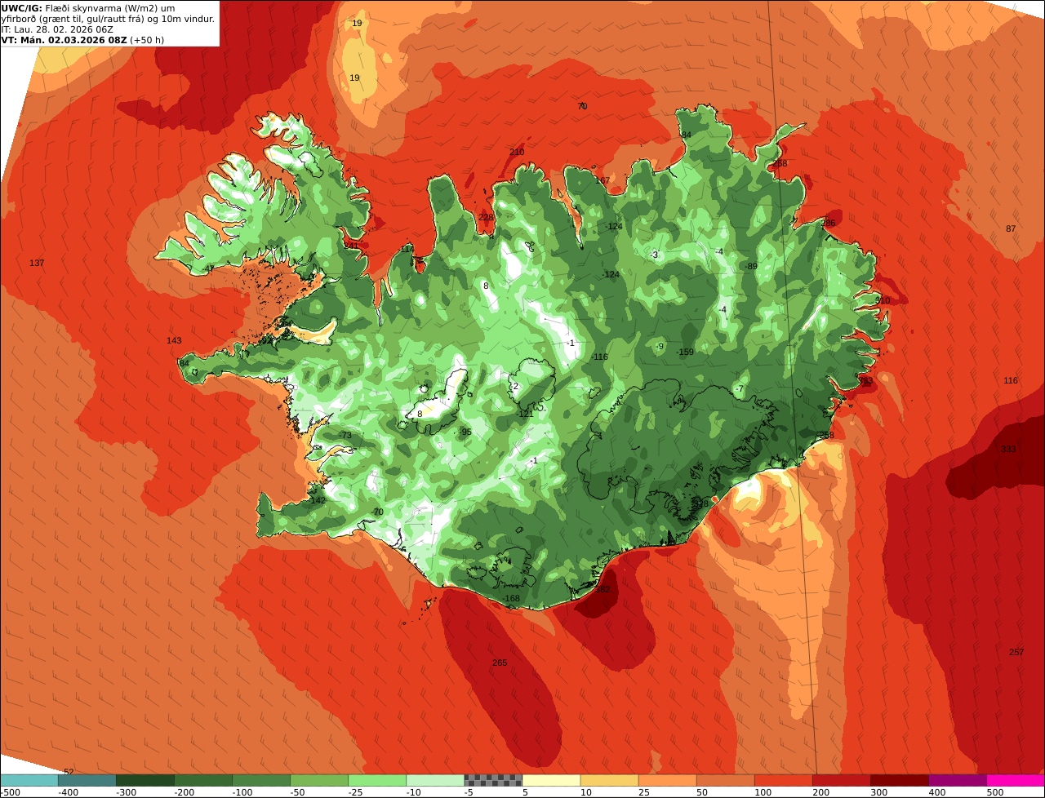This screenshot has width=1045, height=798.
Task: Click the '210' value north of Iceland
Action: click(x=517, y=152)
